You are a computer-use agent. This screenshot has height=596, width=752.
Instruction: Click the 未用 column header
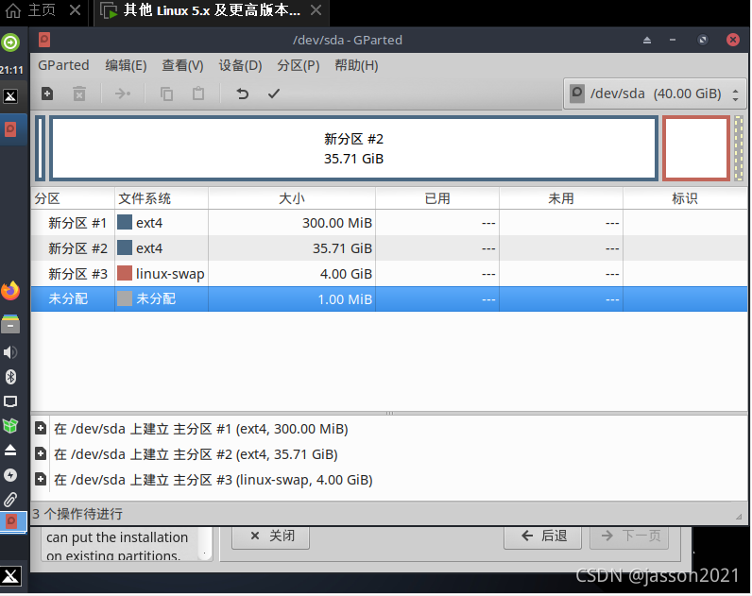[561, 198]
